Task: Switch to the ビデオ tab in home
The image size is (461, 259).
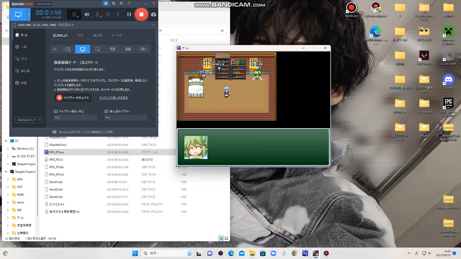Action: coord(80,35)
